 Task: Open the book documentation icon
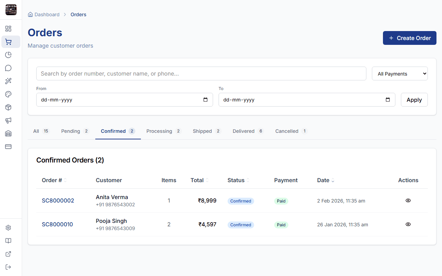(8, 241)
